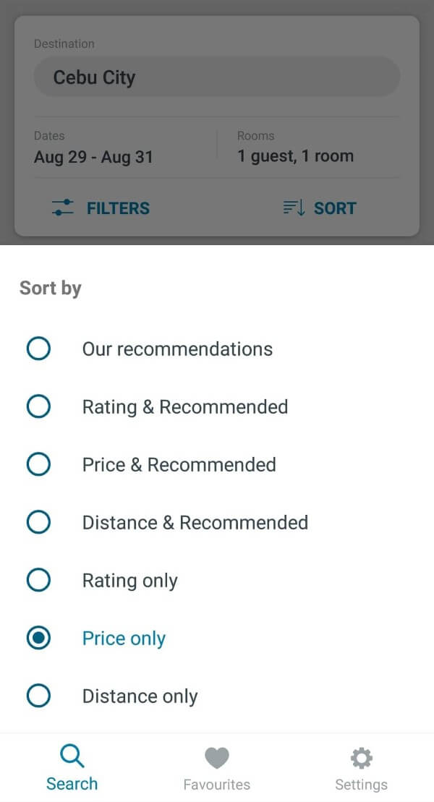Select Rating & Recommended radio button
The width and height of the screenshot is (434, 802).
pyautogui.click(x=38, y=407)
